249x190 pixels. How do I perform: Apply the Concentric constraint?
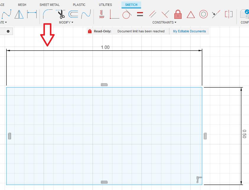point(203,14)
